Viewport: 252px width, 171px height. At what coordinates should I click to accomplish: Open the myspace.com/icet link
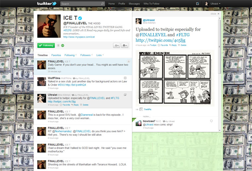pos(79,37)
